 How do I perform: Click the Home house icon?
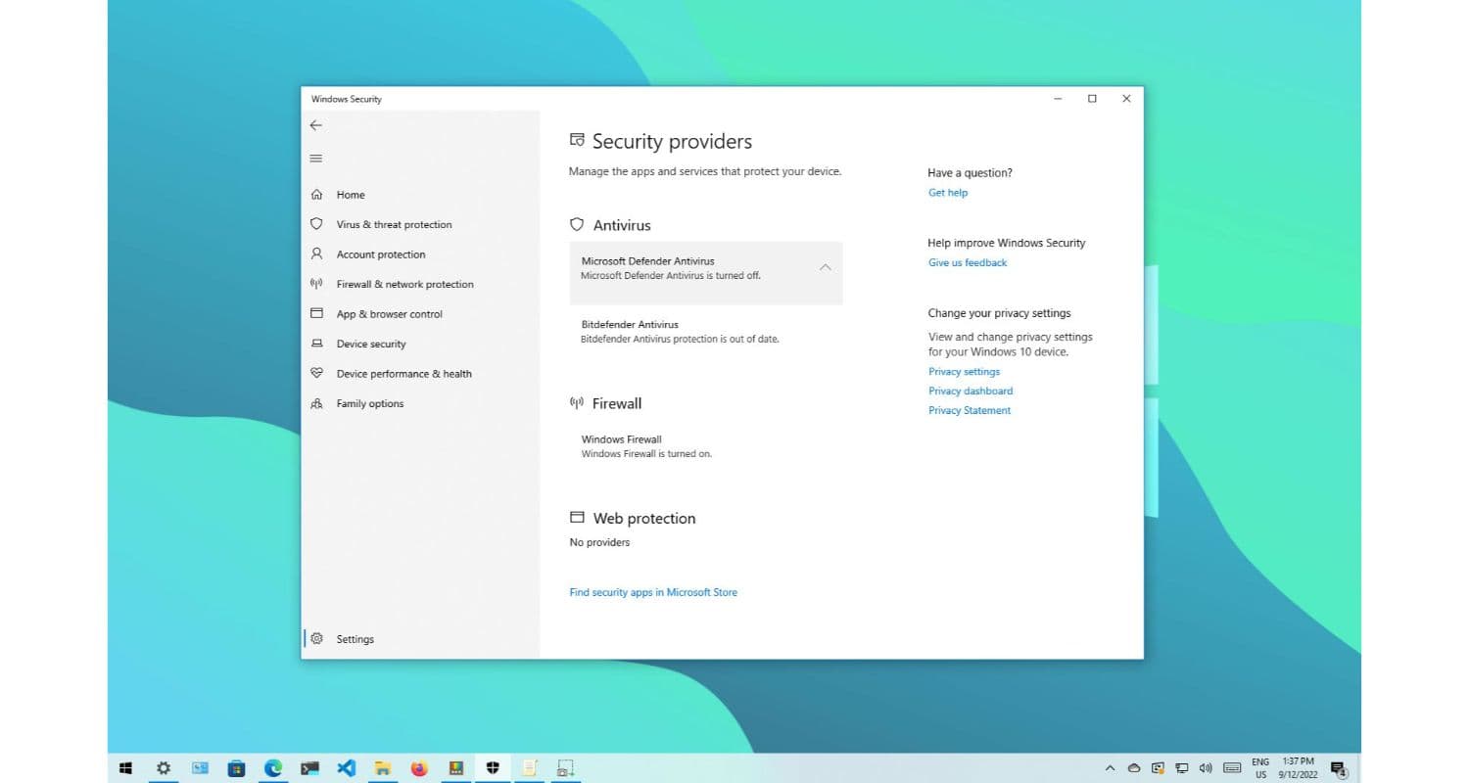tap(316, 195)
